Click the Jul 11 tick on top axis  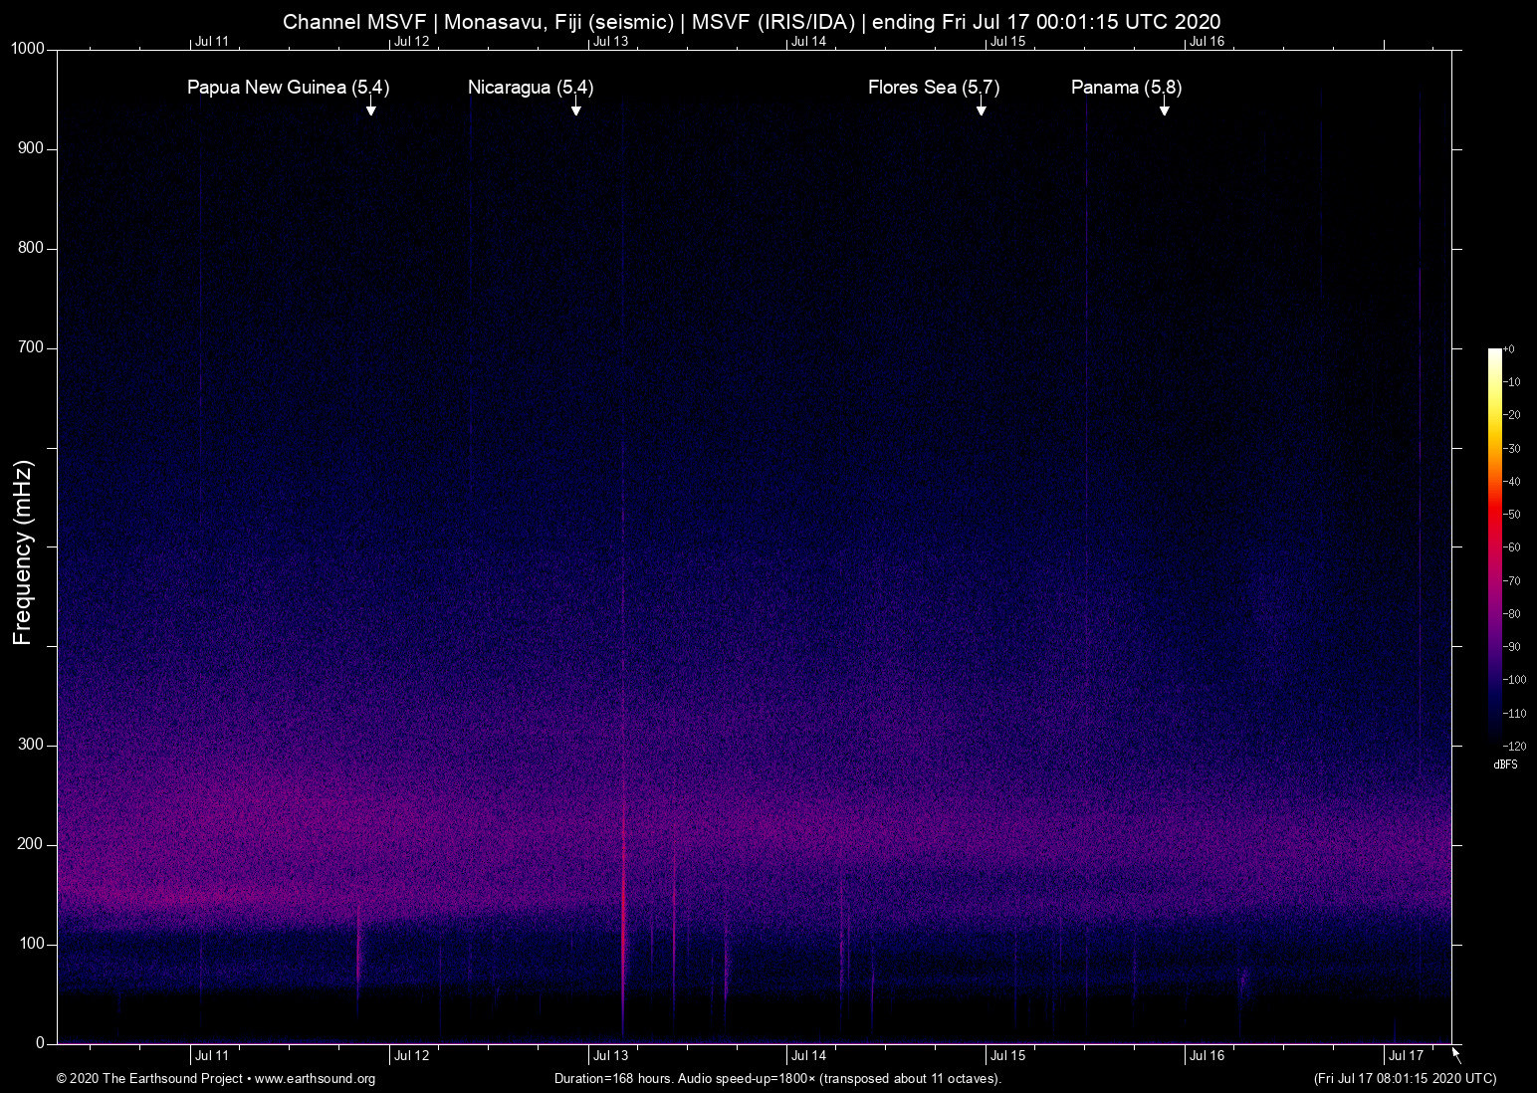[210, 42]
